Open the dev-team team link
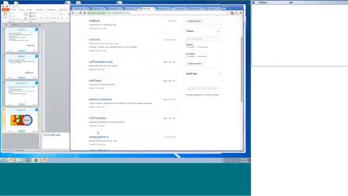 click(x=190, y=54)
